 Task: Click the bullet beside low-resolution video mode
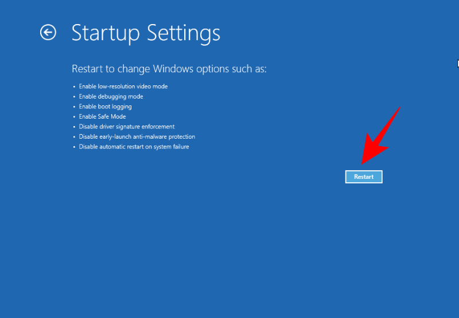pos(74,87)
